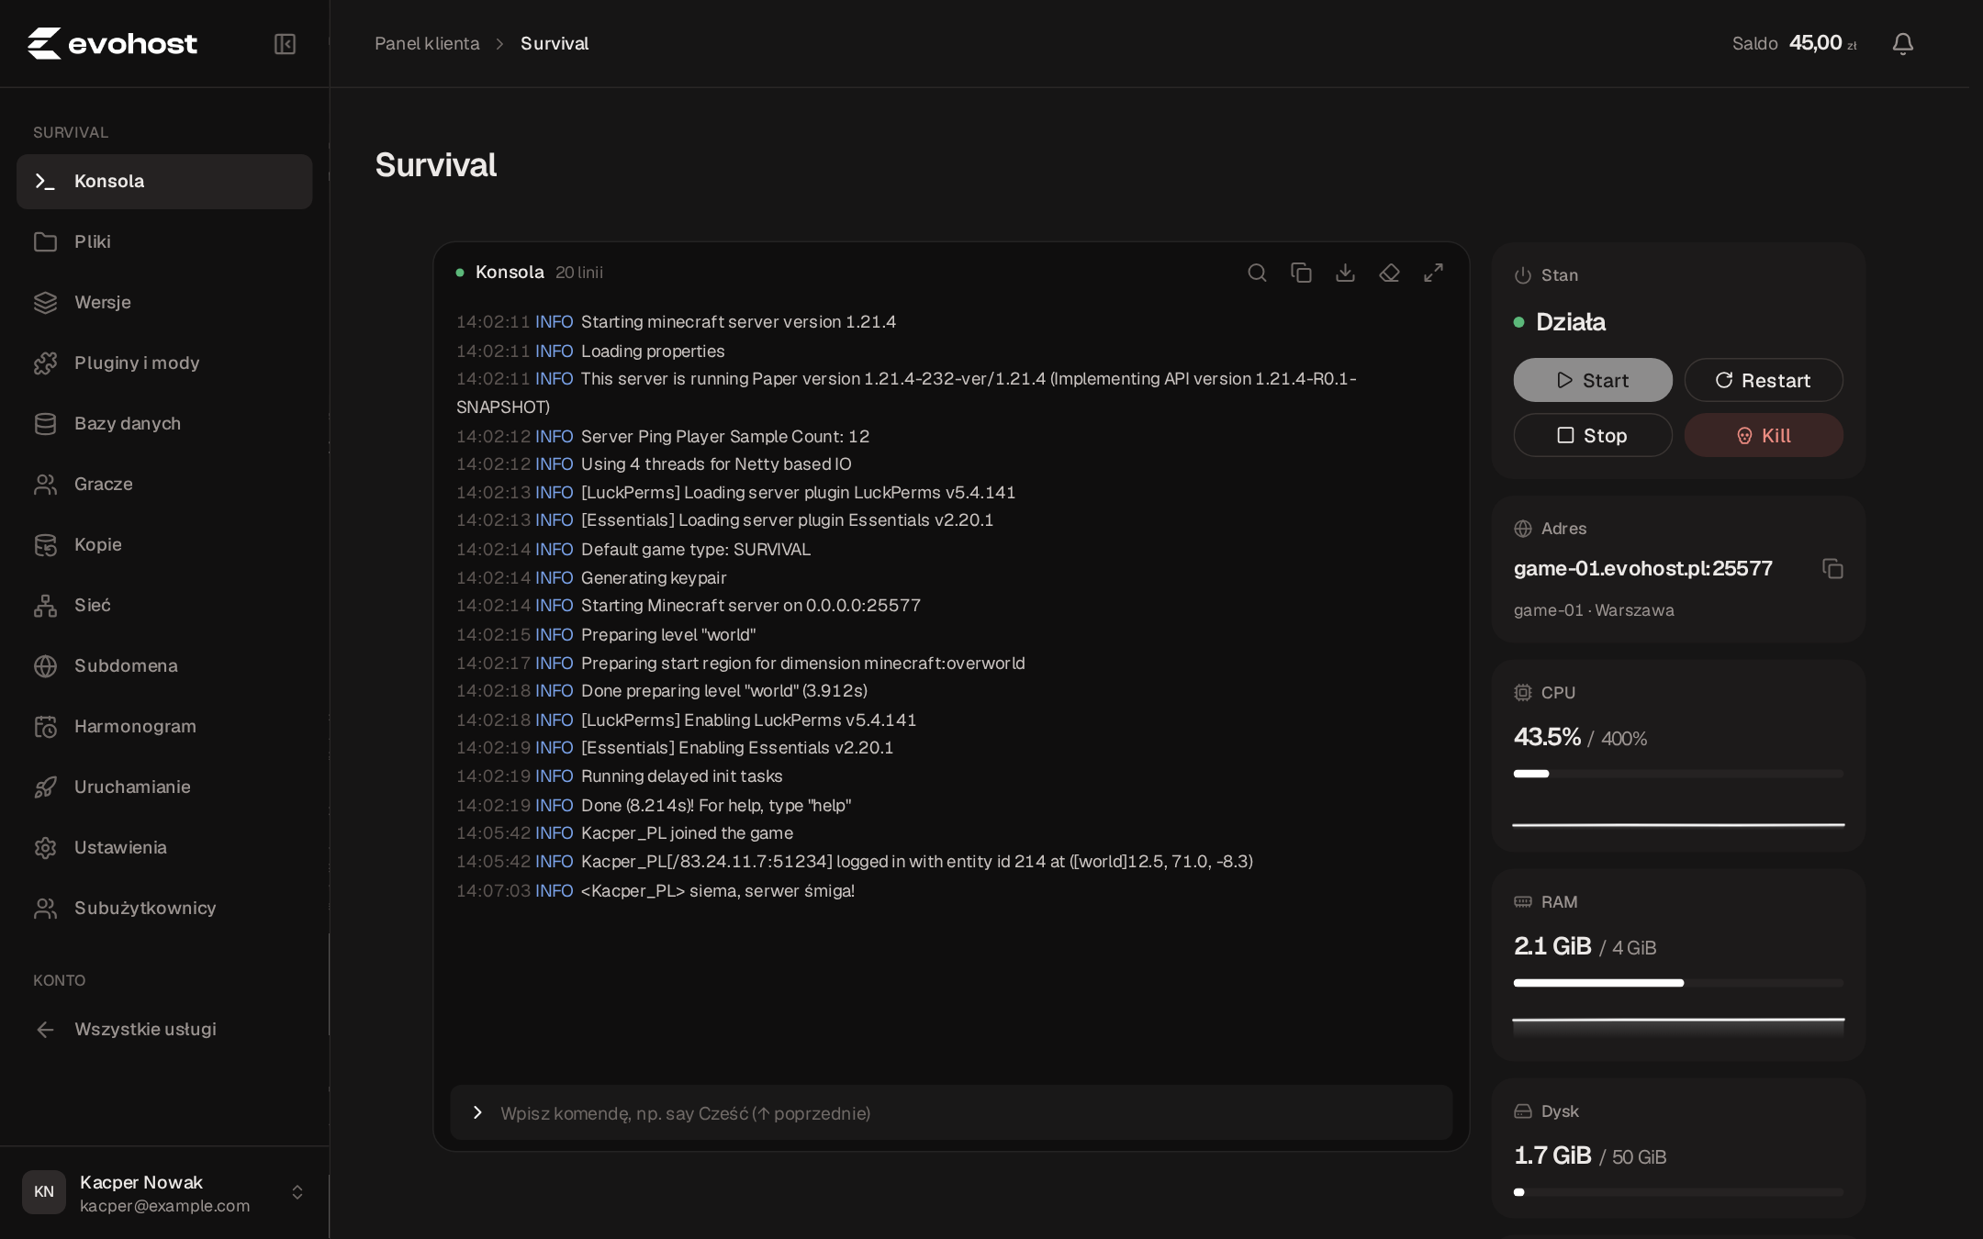Open Ustawienia settings page

tap(164, 848)
